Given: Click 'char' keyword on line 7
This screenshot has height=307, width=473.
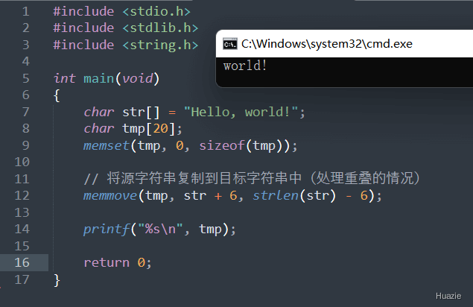Looking at the screenshot, I should [x=98, y=112].
